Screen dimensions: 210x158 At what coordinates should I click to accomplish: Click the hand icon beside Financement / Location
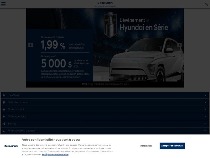pyautogui.click(x=4, y=131)
